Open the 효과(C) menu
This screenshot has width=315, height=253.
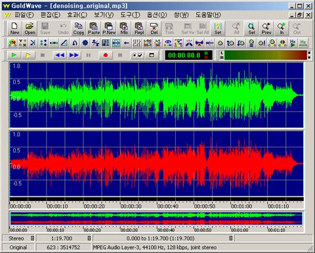[x=77, y=15]
